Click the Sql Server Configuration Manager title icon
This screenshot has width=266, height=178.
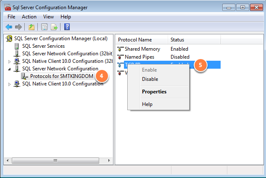point(8,8)
